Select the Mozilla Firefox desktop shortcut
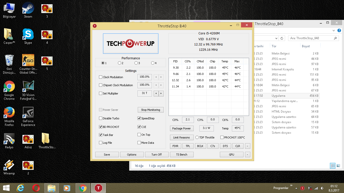344x193 pixels. pos(9,117)
